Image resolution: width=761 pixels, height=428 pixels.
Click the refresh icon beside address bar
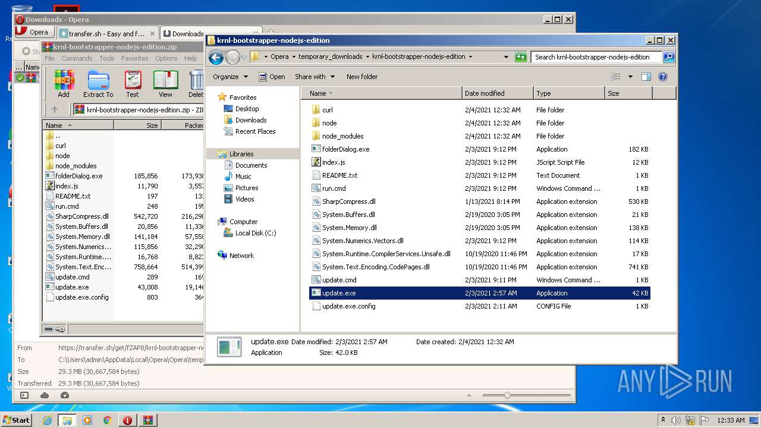[x=521, y=57]
